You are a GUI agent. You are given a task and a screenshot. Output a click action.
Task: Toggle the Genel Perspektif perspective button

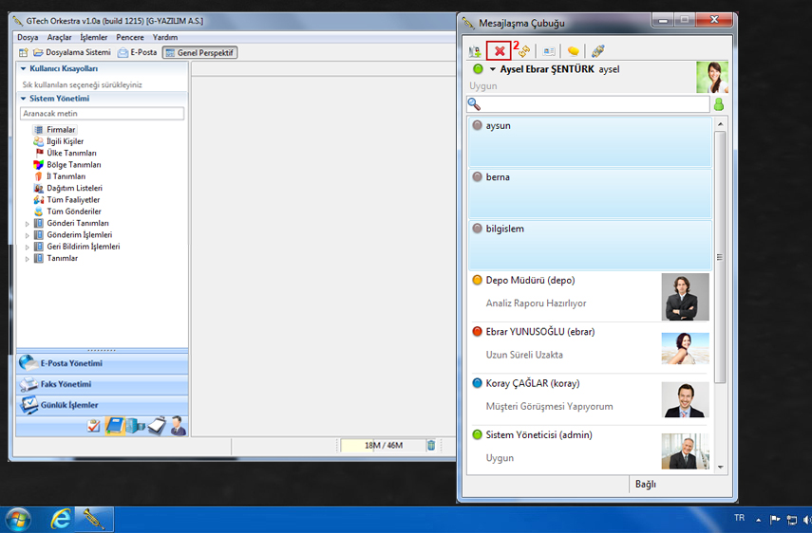(199, 52)
